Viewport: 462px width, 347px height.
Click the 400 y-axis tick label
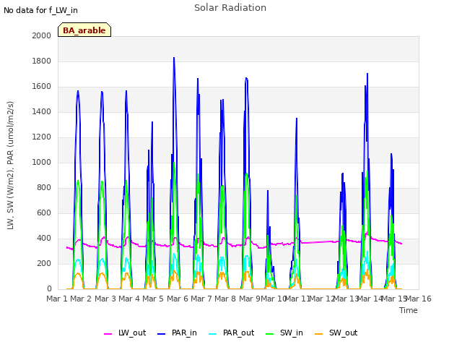pyautogui.click(x=44, y=238)
